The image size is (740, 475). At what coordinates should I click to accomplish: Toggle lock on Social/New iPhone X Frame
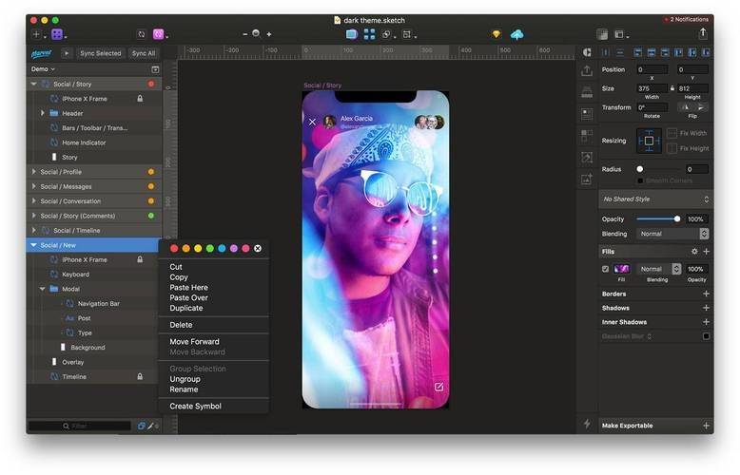[140, 259]
